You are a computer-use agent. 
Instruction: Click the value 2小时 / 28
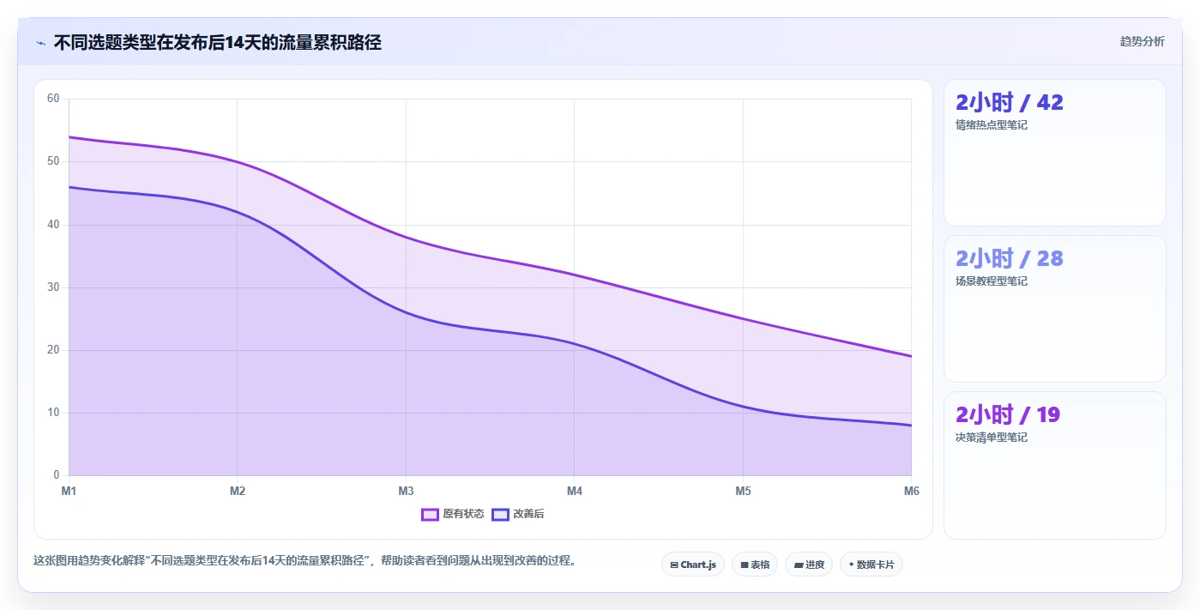coord(1010,259)
